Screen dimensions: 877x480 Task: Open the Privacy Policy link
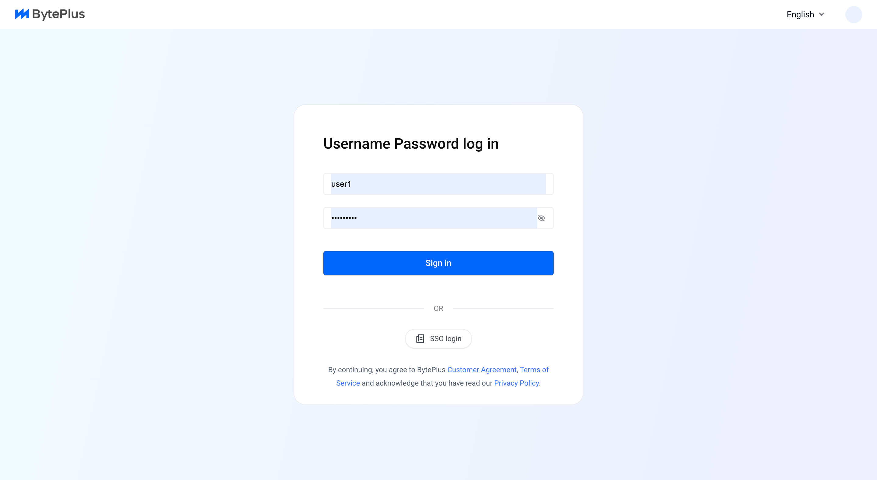516,383
